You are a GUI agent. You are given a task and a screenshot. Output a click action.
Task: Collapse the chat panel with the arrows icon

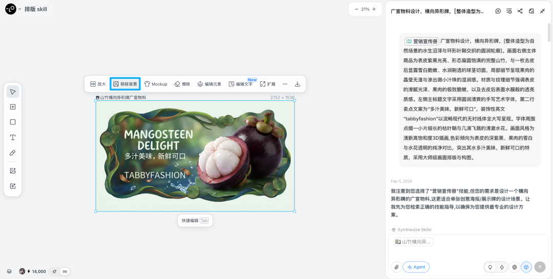coord(542,11)
